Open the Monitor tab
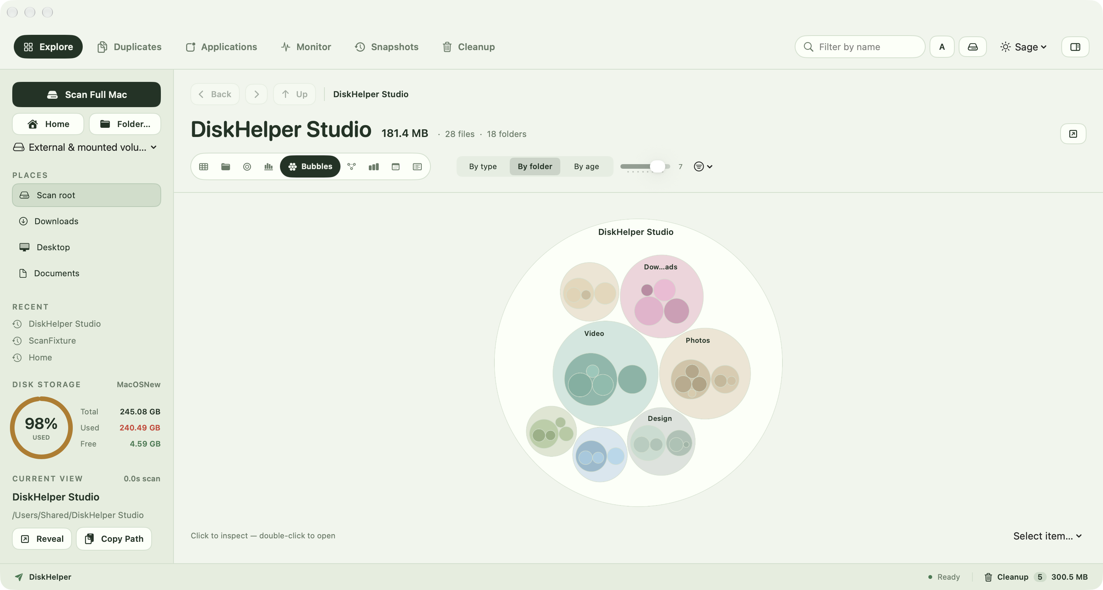Screen dimensions: 1103x590 306,47
